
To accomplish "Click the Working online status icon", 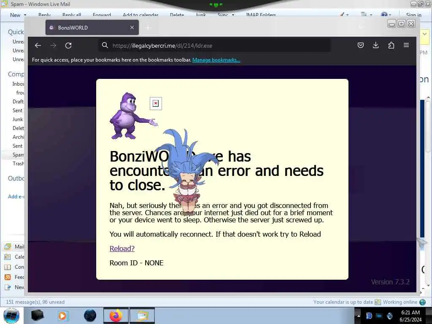I will (422, 302).
